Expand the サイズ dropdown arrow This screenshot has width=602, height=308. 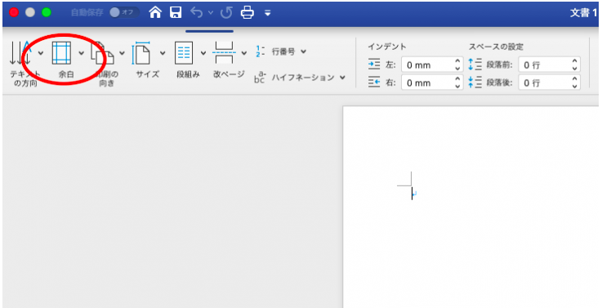(x=163, y=53)
